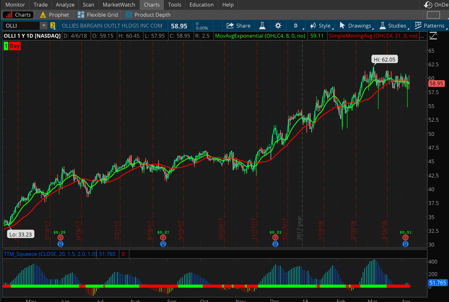This screenshot has height=302, width=449.
Task: Click the OnDemand icon
Action: [428, 4]
